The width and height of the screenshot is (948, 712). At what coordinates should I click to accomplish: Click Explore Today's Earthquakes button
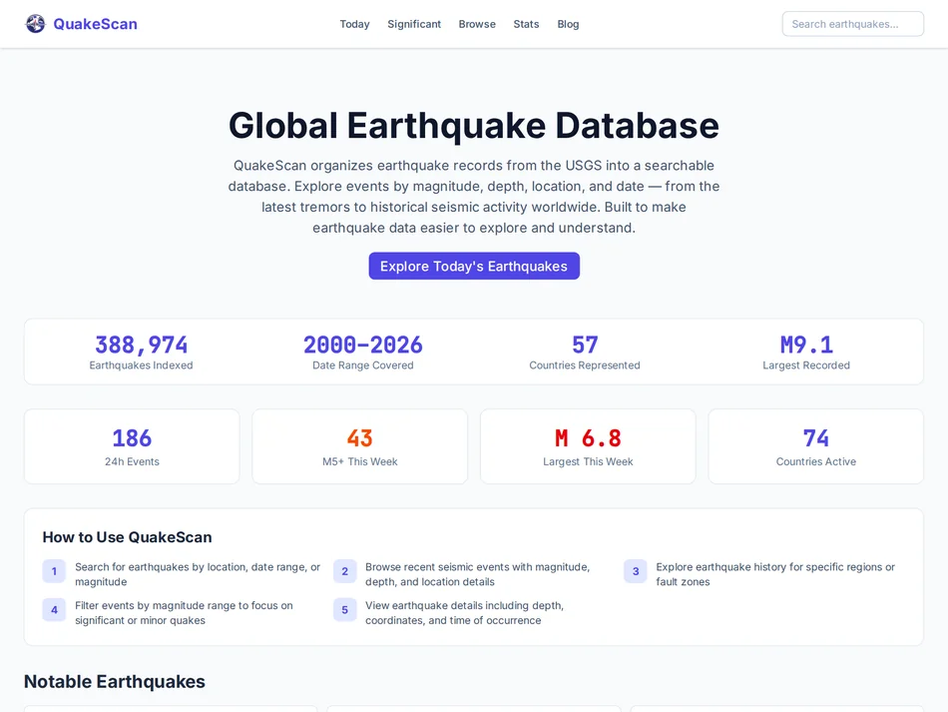(474, 267)
